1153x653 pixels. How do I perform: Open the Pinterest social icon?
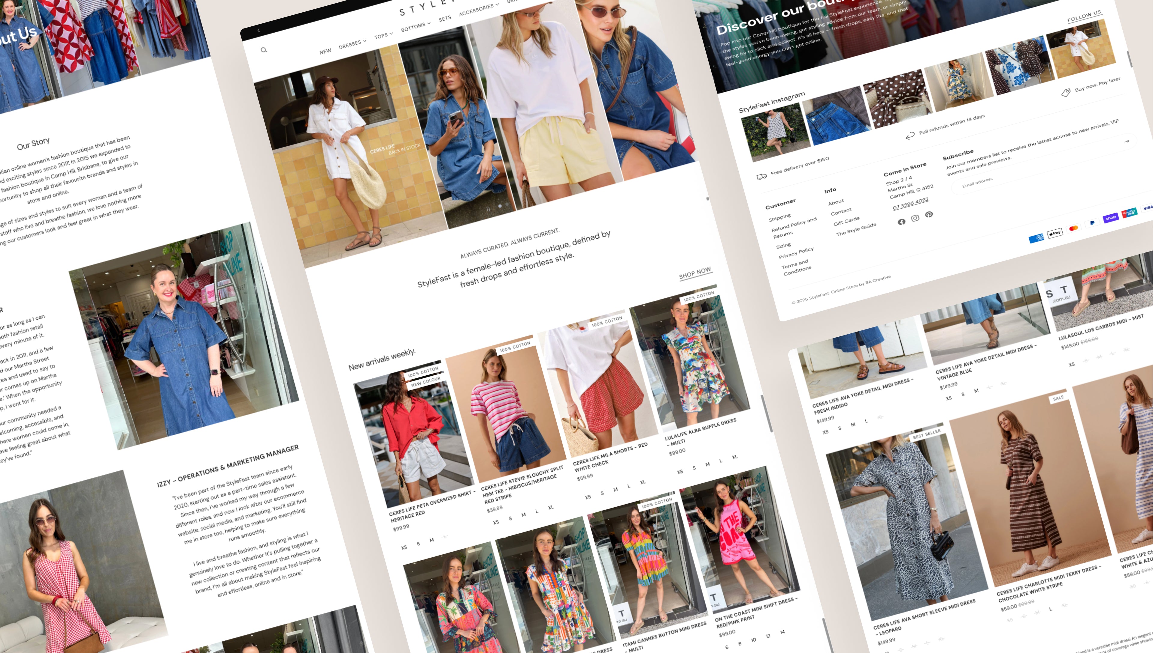(x=929, y=215)
